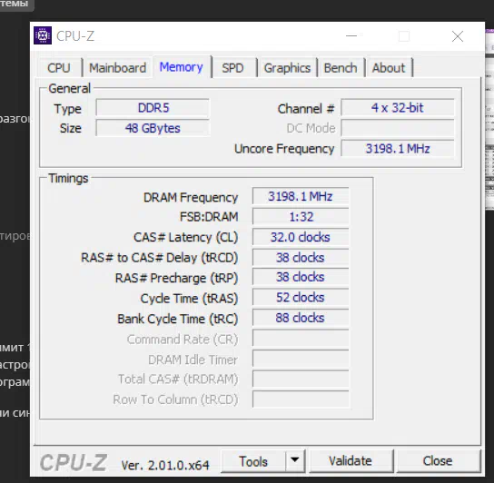Click the tRC 88 clocks value
The width and height of the screenshot is (494, 483).
301,318
